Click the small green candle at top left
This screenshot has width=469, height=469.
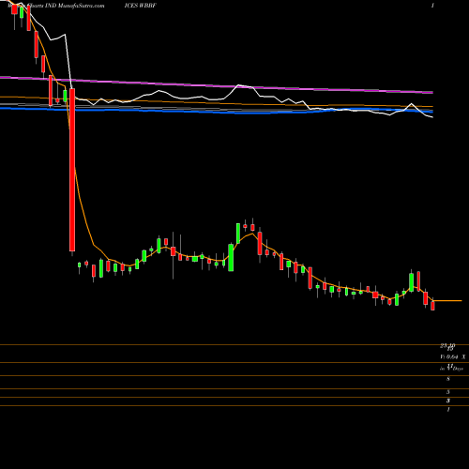coord(22,13)
